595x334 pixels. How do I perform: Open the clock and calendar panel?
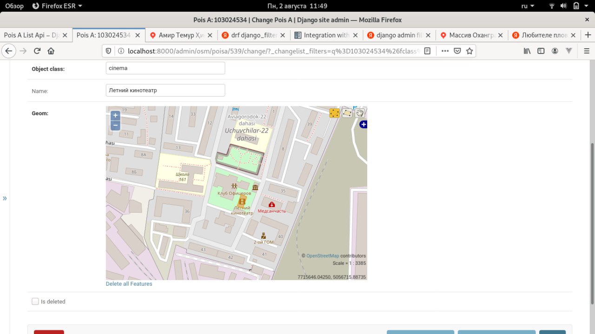tap(297, 6)
